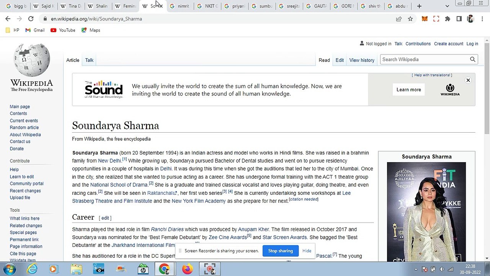
Task: Go back using the browser back arrow
Action: [8, 19]
